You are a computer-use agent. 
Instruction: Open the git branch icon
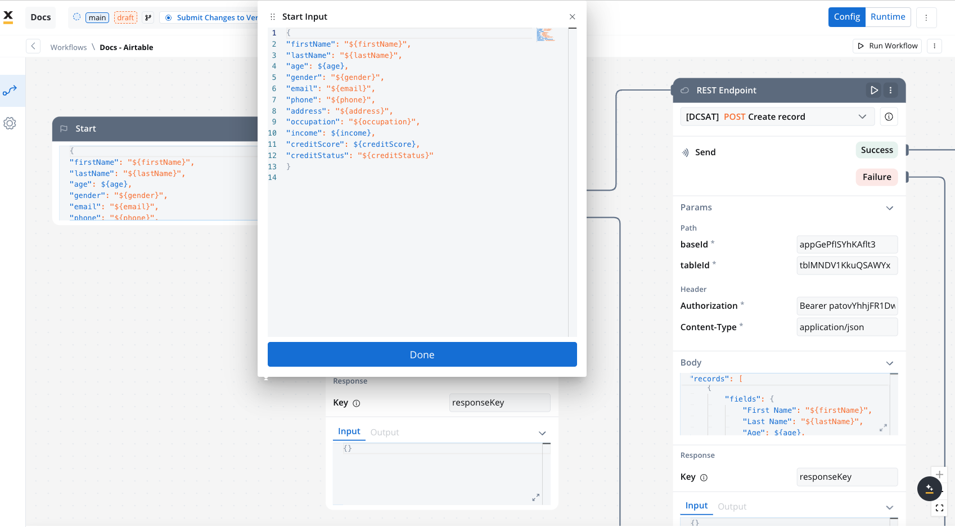click(x=148, y=17)
